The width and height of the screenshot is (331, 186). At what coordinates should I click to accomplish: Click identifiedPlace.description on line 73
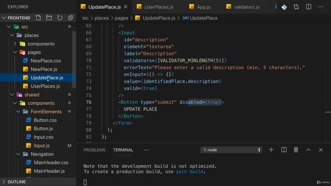(181, 82)
